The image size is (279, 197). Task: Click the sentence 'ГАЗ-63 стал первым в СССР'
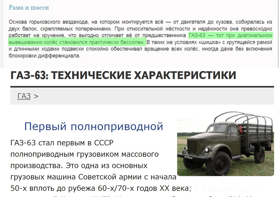click(62, 143)
